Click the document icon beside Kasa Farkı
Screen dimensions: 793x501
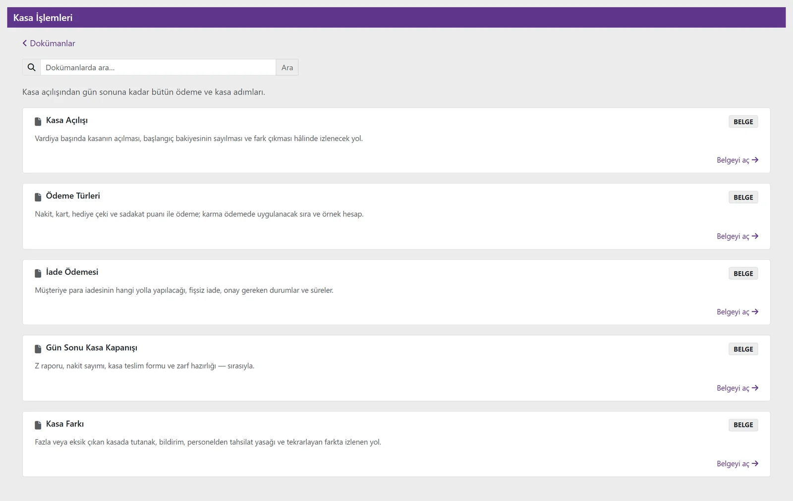pyautogui.click(x=38, y=425)
